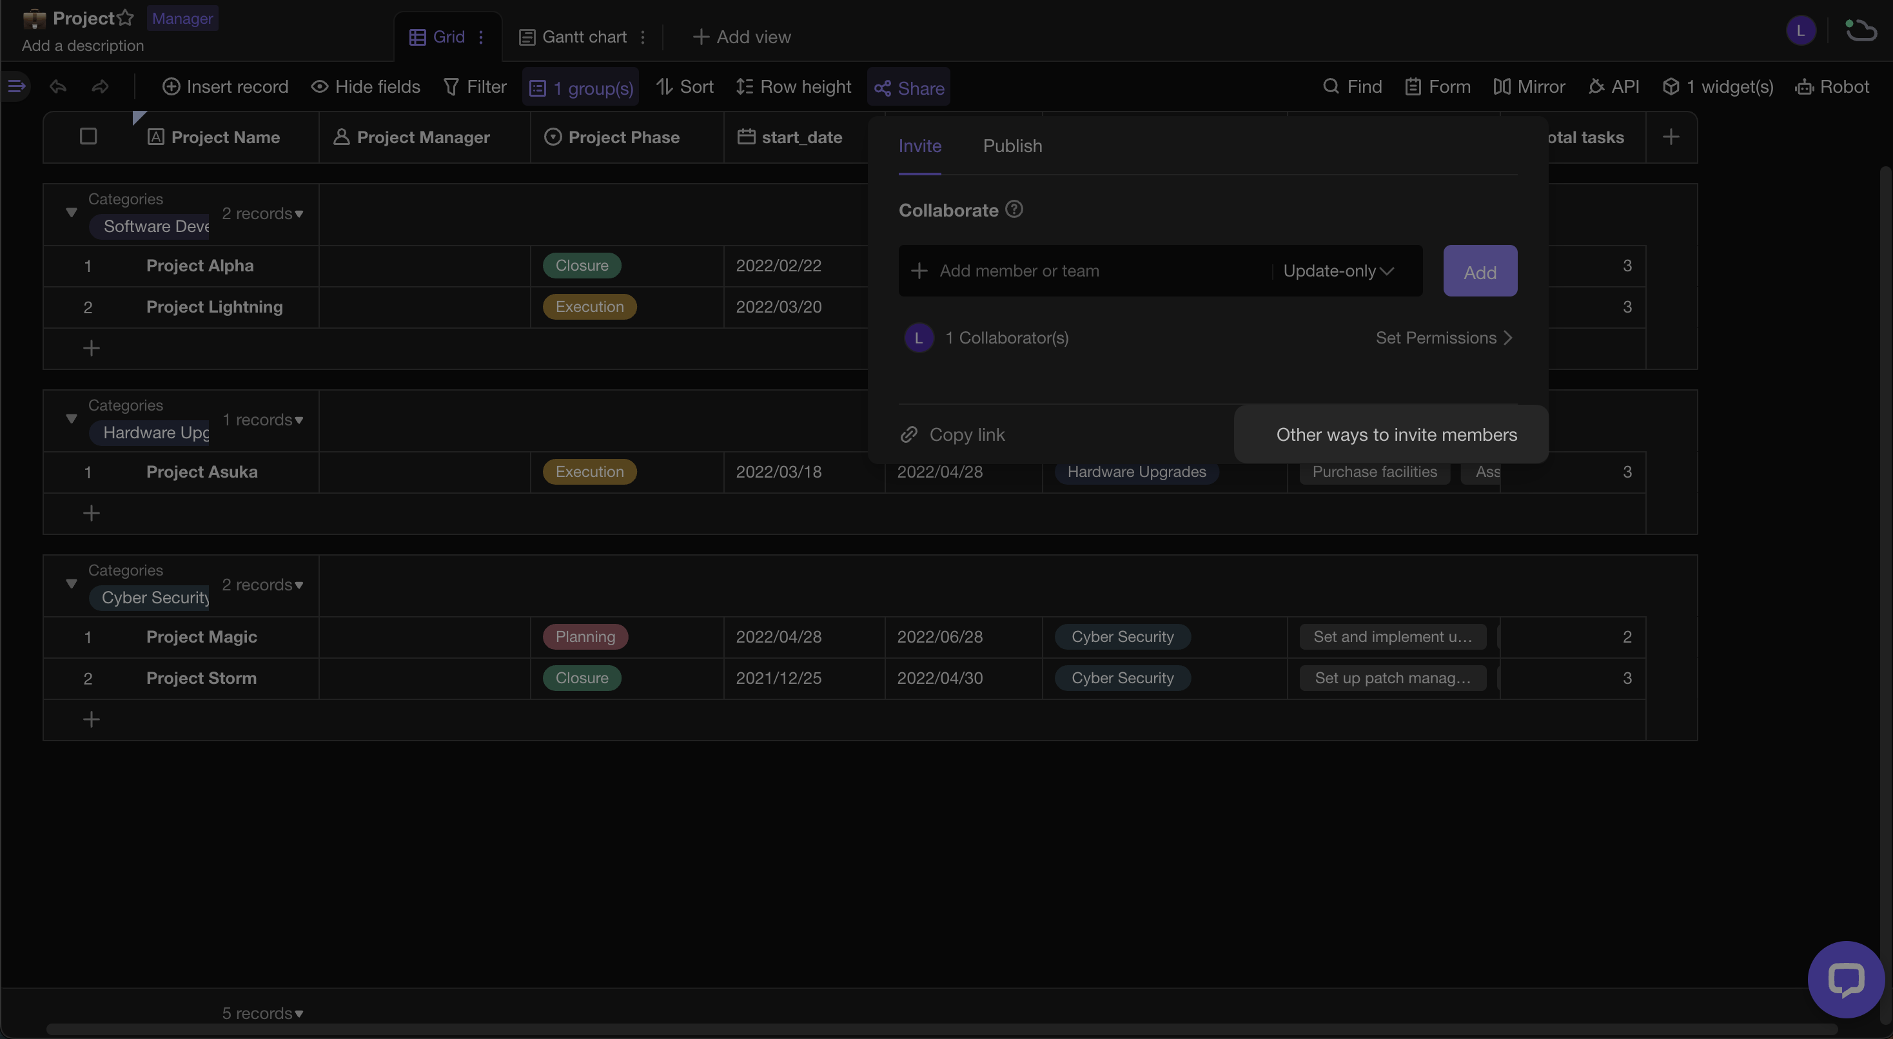This screenshot has width=1893, height=1039.
Task: Click the start_date column header
Action: click(x=796, y=137)
